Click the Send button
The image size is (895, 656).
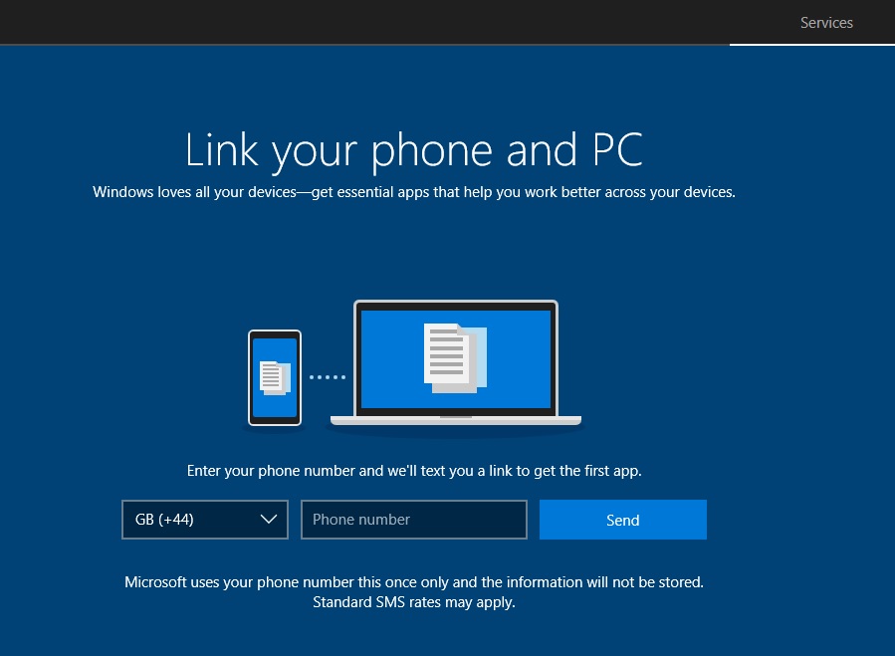point(623,520)
